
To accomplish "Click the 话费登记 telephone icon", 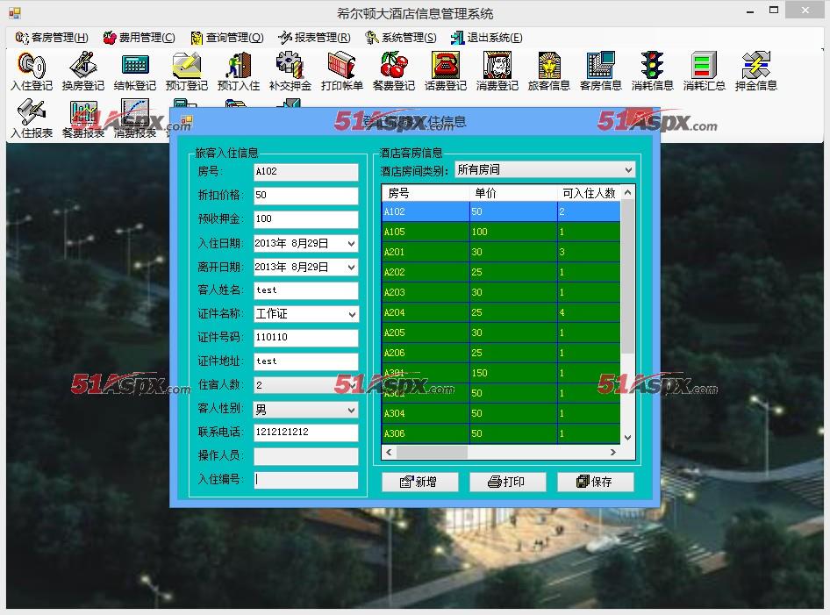I will click(446, 71).
